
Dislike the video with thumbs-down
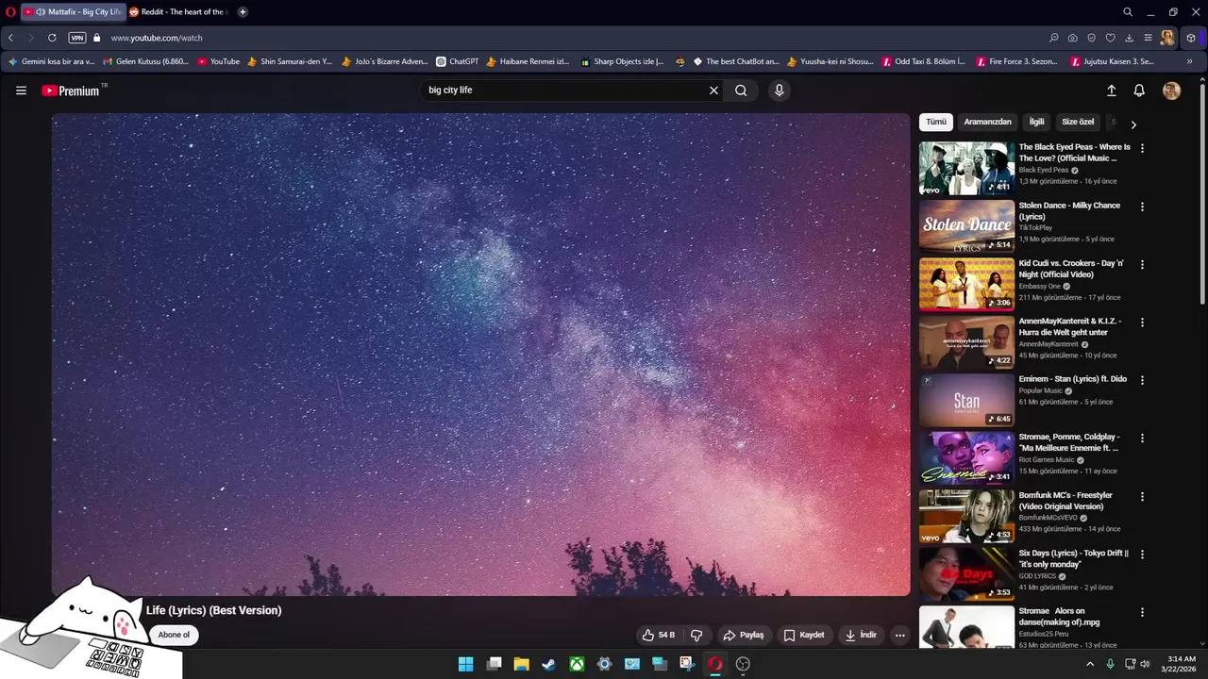point(696,635)
